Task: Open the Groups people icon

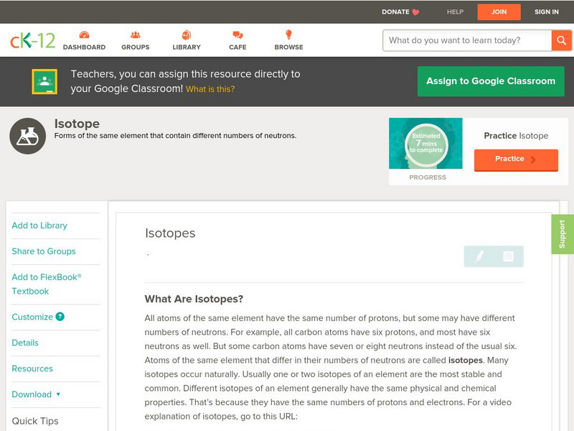Action: click(x=136, y=34)
